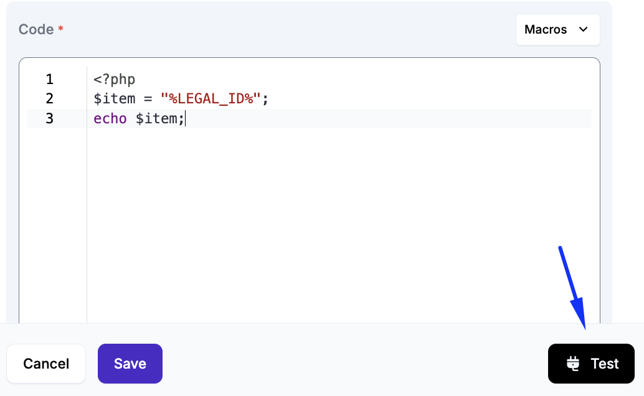Click the "%LEGAL_ID%" string in the code
644x396 pixels.
pos(211,99)
